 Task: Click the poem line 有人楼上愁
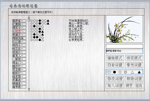[76, 29]
